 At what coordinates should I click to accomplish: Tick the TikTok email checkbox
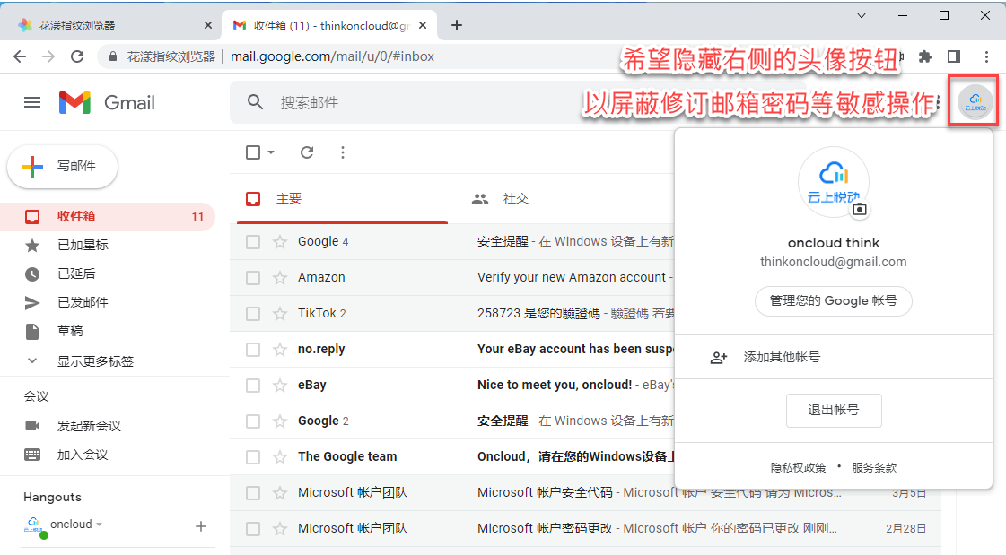tap(253, 314)
